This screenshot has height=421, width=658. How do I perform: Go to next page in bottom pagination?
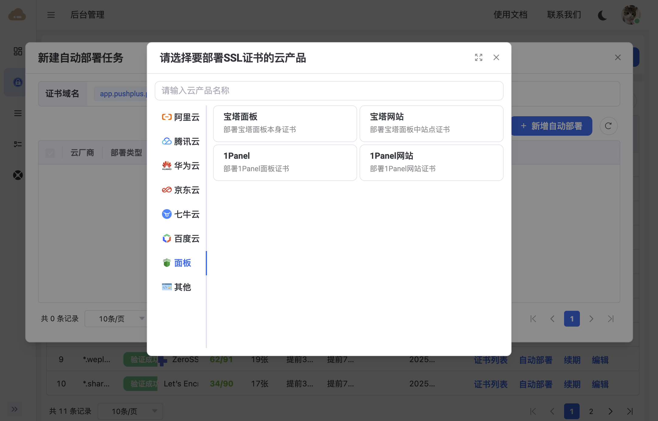point(611,411)
